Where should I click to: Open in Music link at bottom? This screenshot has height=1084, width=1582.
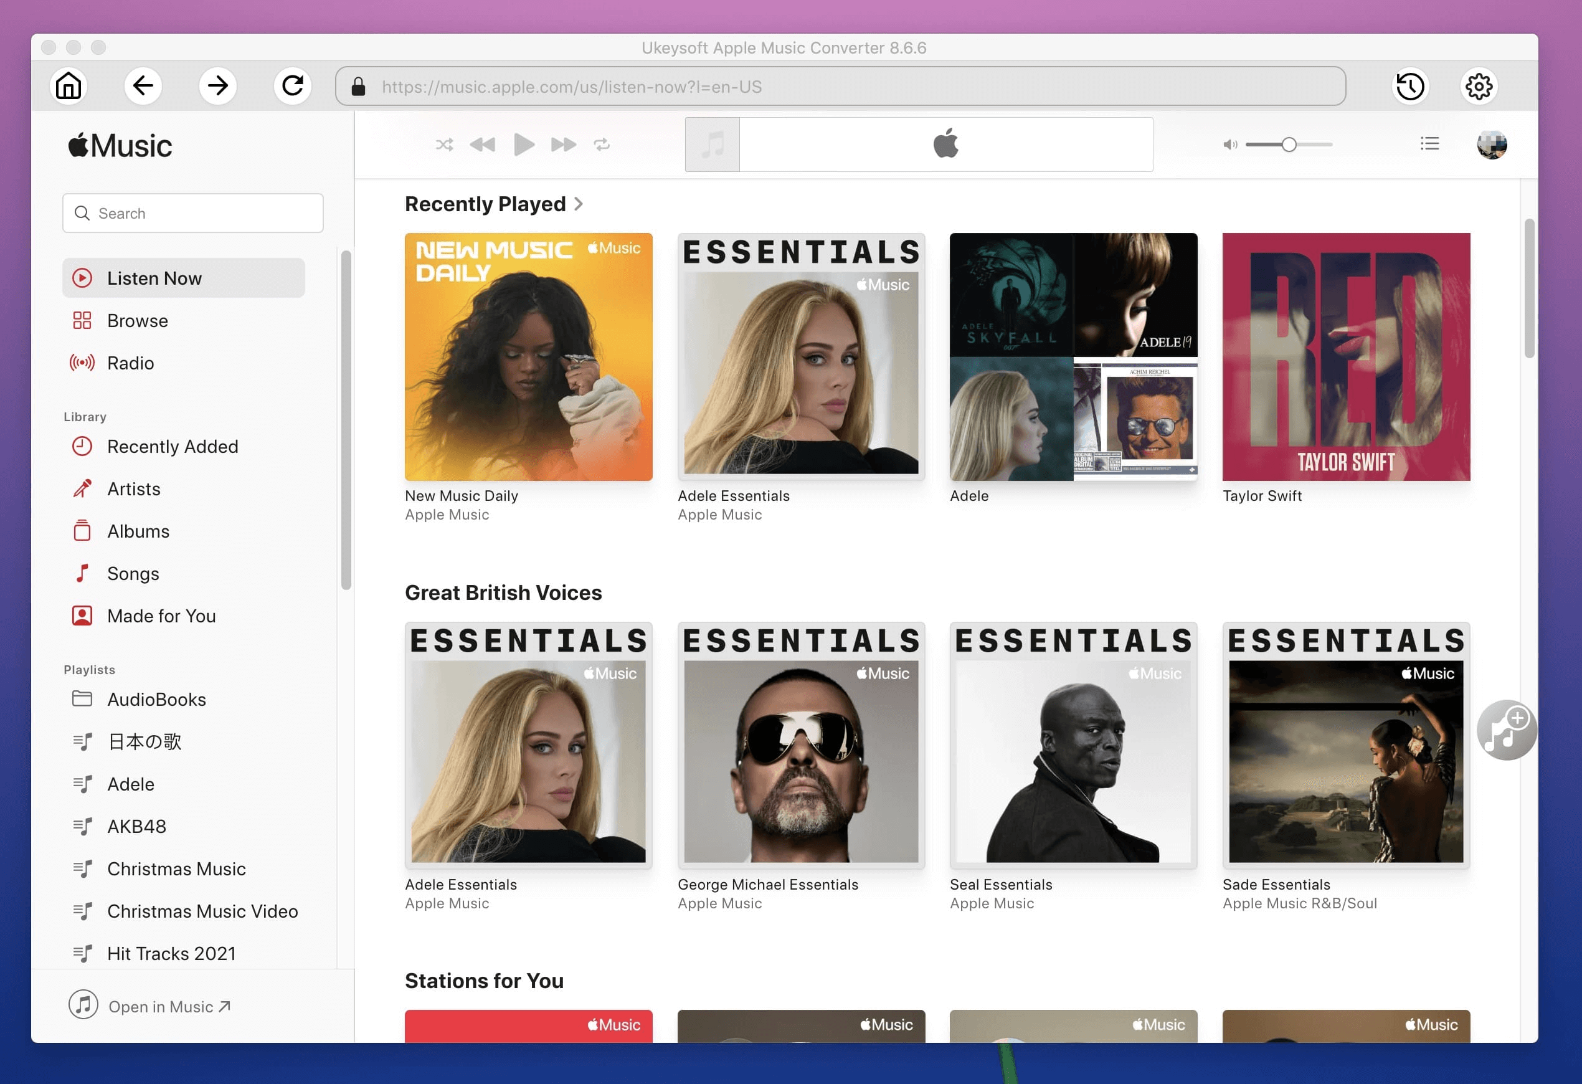click(x=167, y=1005)
